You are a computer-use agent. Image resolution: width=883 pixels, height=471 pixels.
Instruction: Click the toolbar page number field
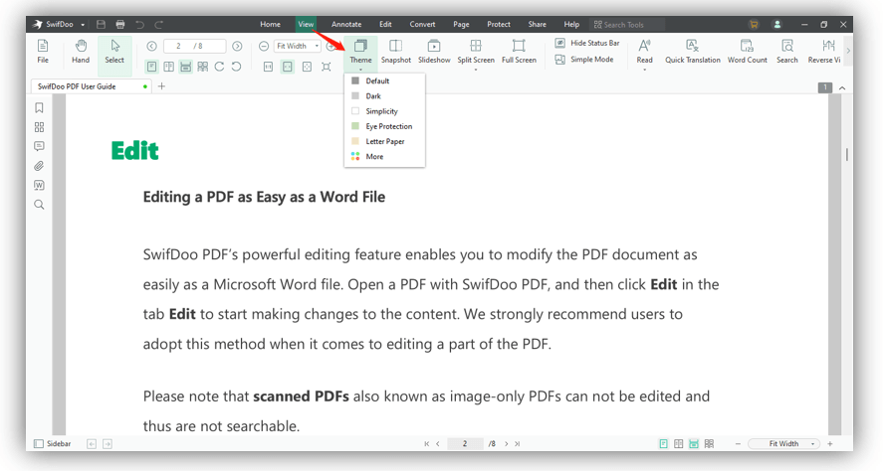click(x=194, y=46)
